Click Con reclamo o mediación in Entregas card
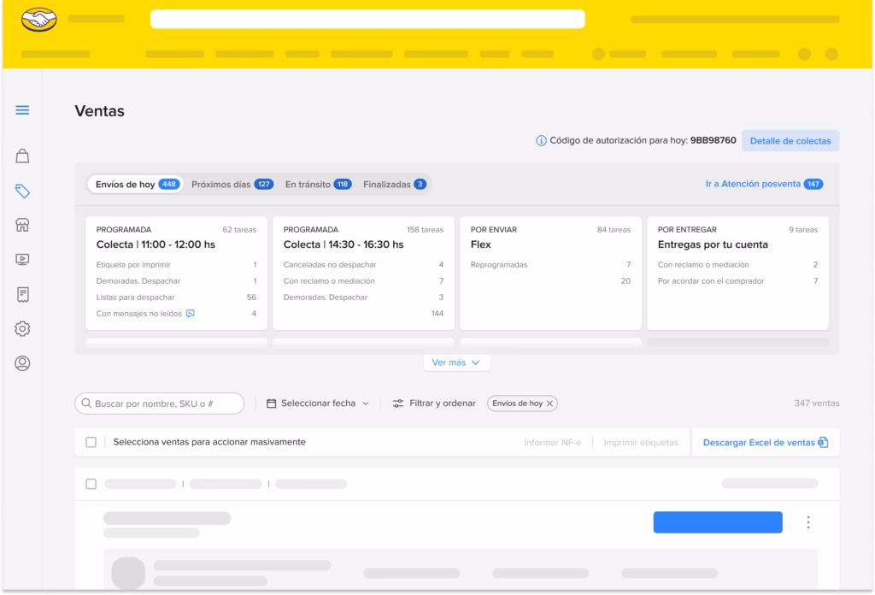The width and height of the screenshot is (875, 595). [x=737, y=265]
